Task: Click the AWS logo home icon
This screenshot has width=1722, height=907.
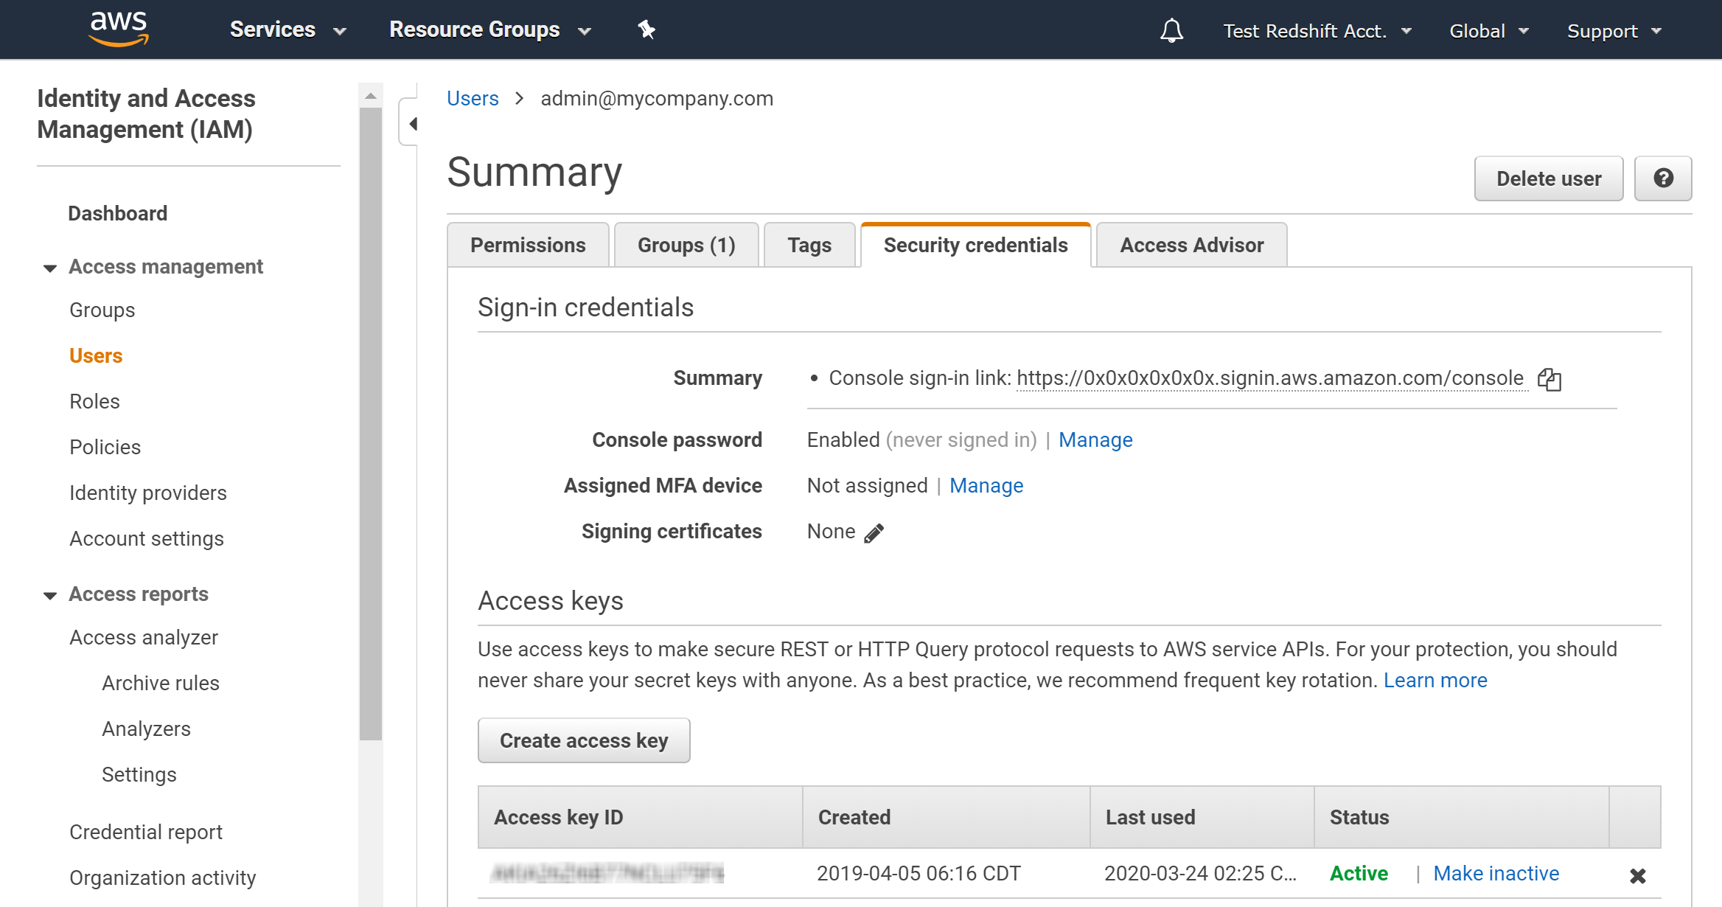Action: point(119,29)
